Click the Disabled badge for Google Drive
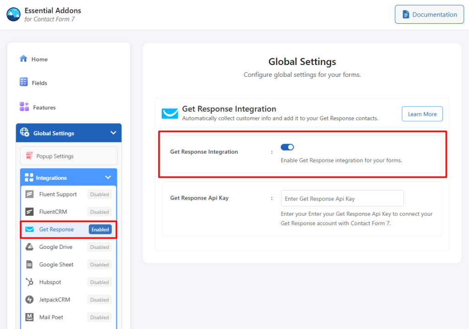 pos(99,247)
